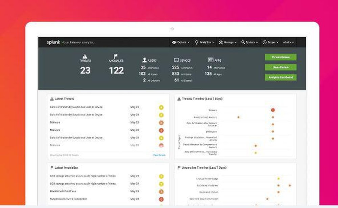The image size is (338, 208).
Task: Click the flag icon beside Anomalies Timeline
Action: [x=179, y=168]
